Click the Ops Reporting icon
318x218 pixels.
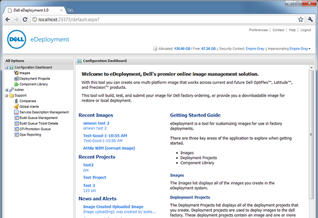pos(16,135)
